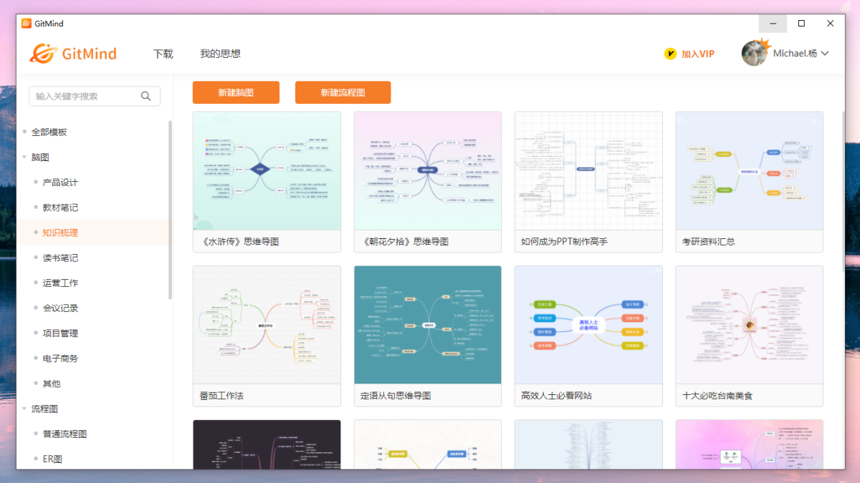Viewport: 860px width, 483px height.
Task: Select 会议记录 in the sidebar
Action: click(60, 308)
